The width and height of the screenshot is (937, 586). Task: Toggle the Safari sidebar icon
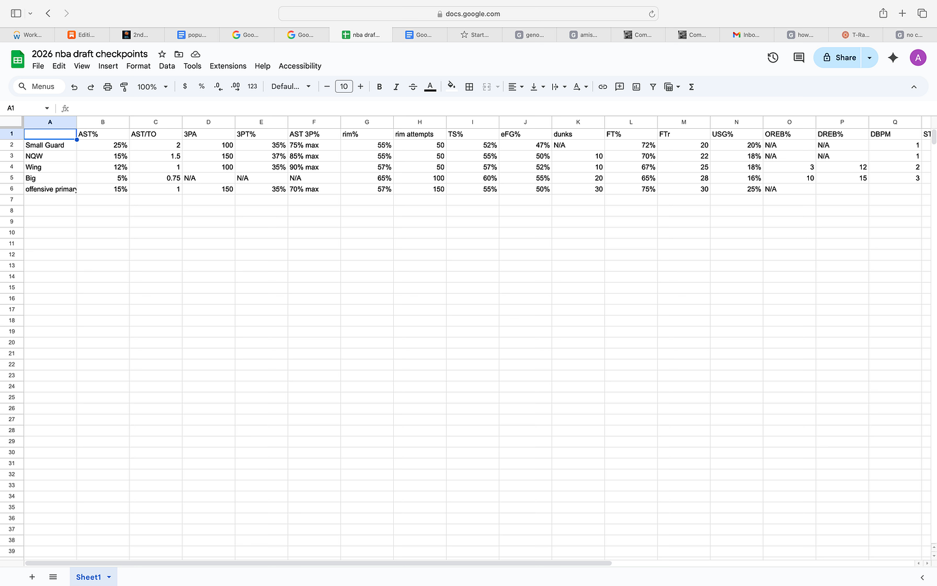click(16, 13)
